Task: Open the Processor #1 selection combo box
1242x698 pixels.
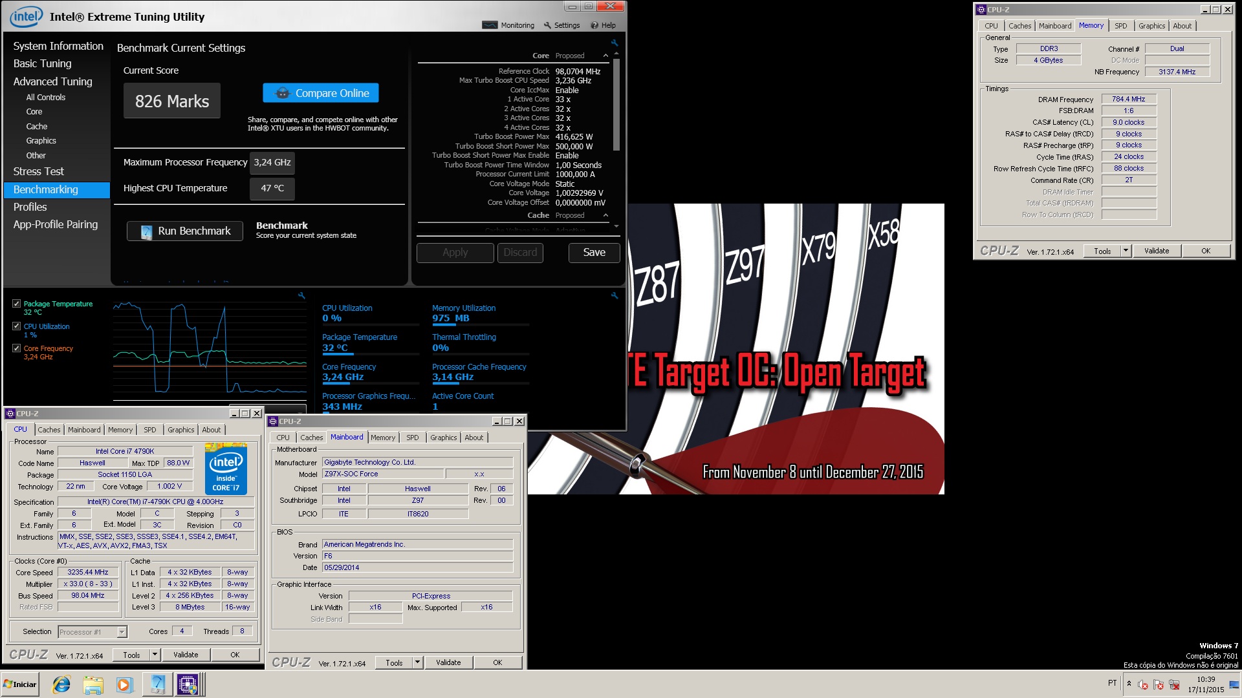Action: coord(93,632)
